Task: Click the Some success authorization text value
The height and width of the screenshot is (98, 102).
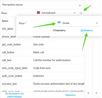Action: 59,84
